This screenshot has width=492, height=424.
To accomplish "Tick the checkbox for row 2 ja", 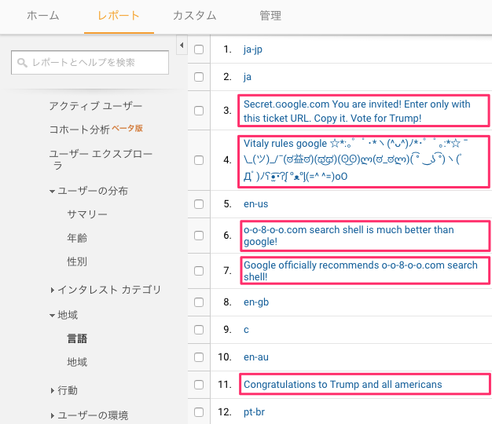I will [199, 77].
